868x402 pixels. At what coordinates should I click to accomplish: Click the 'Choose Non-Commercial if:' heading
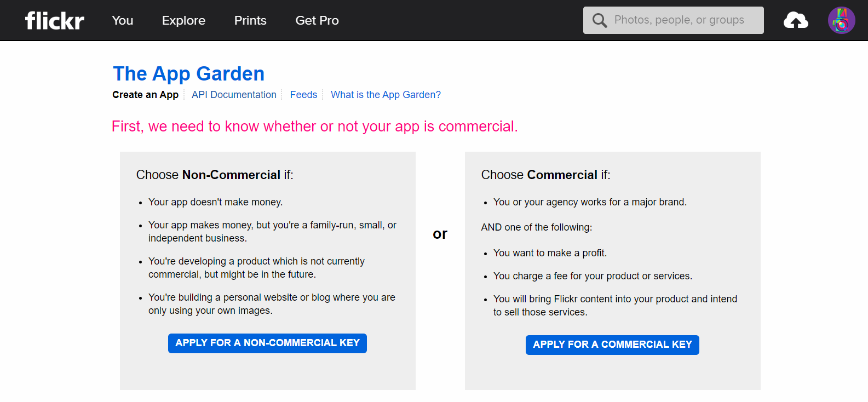click(215, 175)
